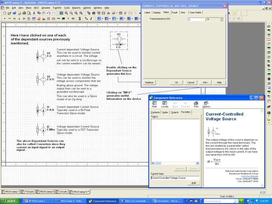The image size is (272, 204).
Task: Click the New file toolbar icon
Action: point(5,13)
